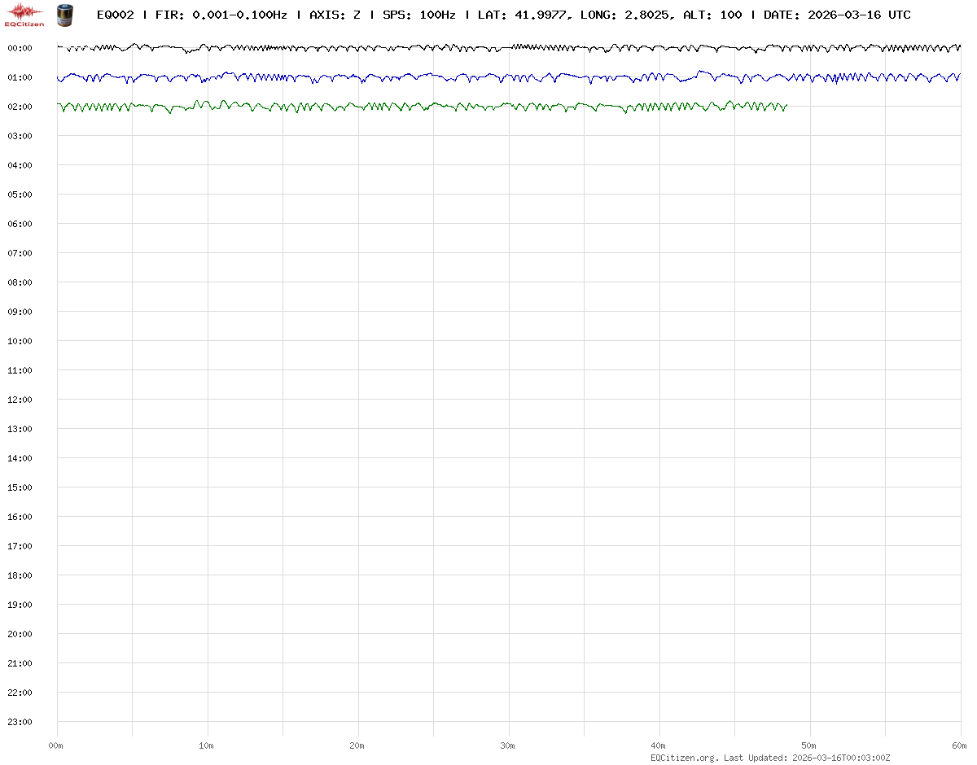Select the 12:00 hour label
The height and width of the screenshot is (765, 977).
coord(20,400)
